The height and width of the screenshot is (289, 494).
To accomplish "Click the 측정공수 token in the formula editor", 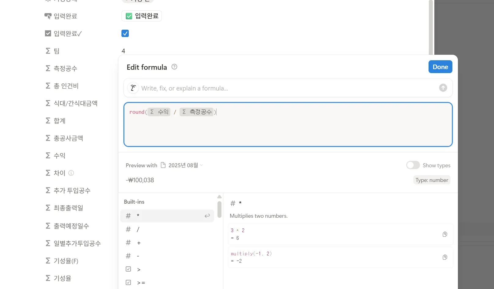I will tap(197, 112).
